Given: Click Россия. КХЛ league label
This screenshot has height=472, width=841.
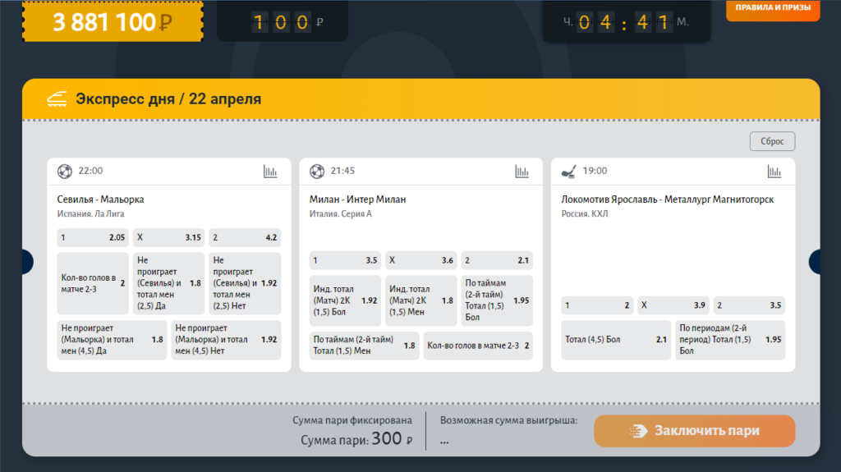Looking at the screenshot, I should [x=585, y=213].
